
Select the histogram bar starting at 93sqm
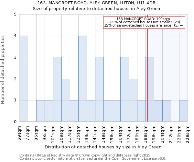[x=49, y=111]
